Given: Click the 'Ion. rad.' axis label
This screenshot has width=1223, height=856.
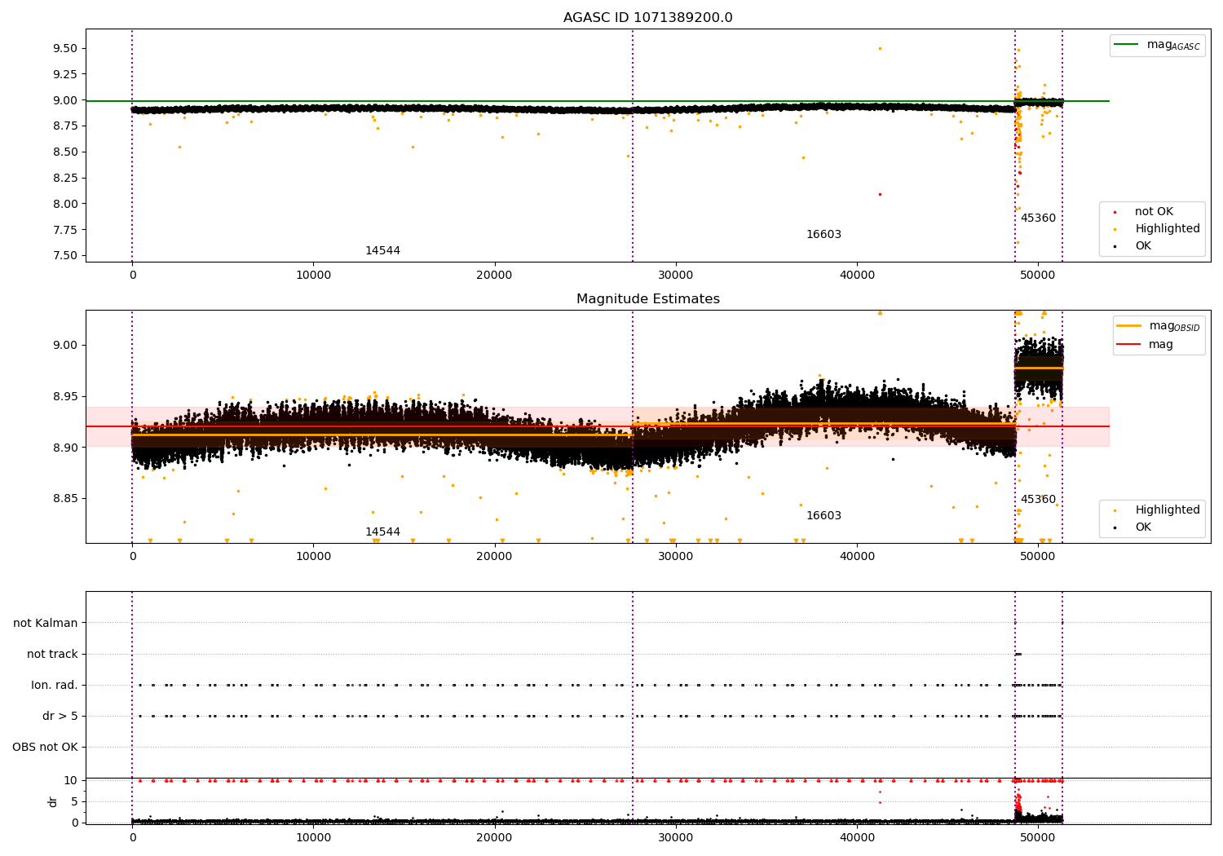Looking at the screenshot, I should pyautogui.click(x=55, y=686).
